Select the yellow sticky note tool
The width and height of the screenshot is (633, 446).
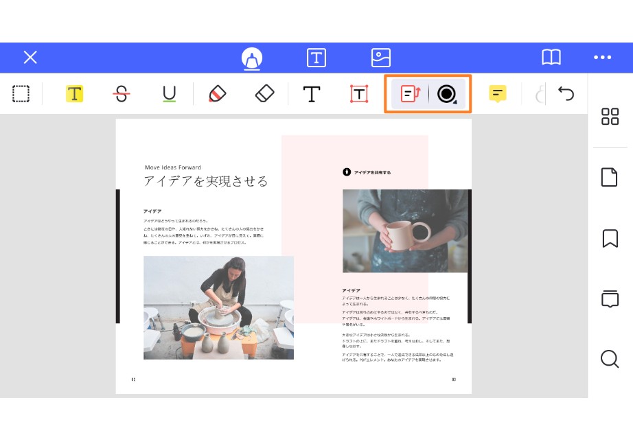click(x=497, y=93)
